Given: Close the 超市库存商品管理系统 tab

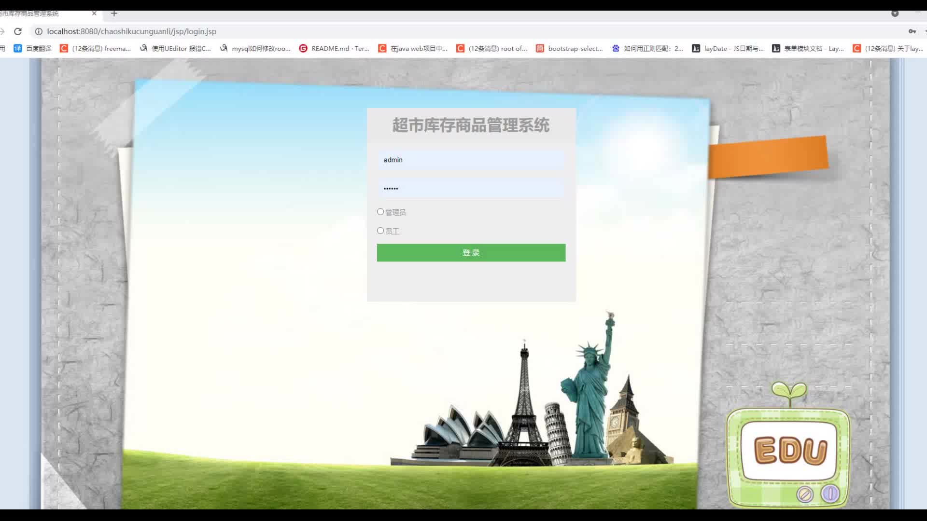Looking at the screenshot, I should 94,14.
